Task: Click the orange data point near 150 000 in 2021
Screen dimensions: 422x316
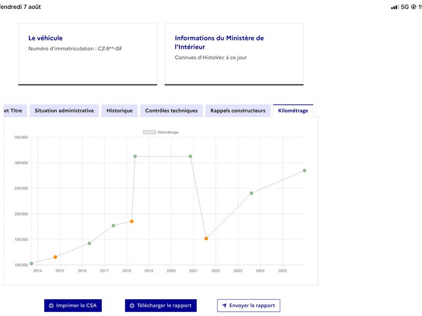Action: point(206,239)
